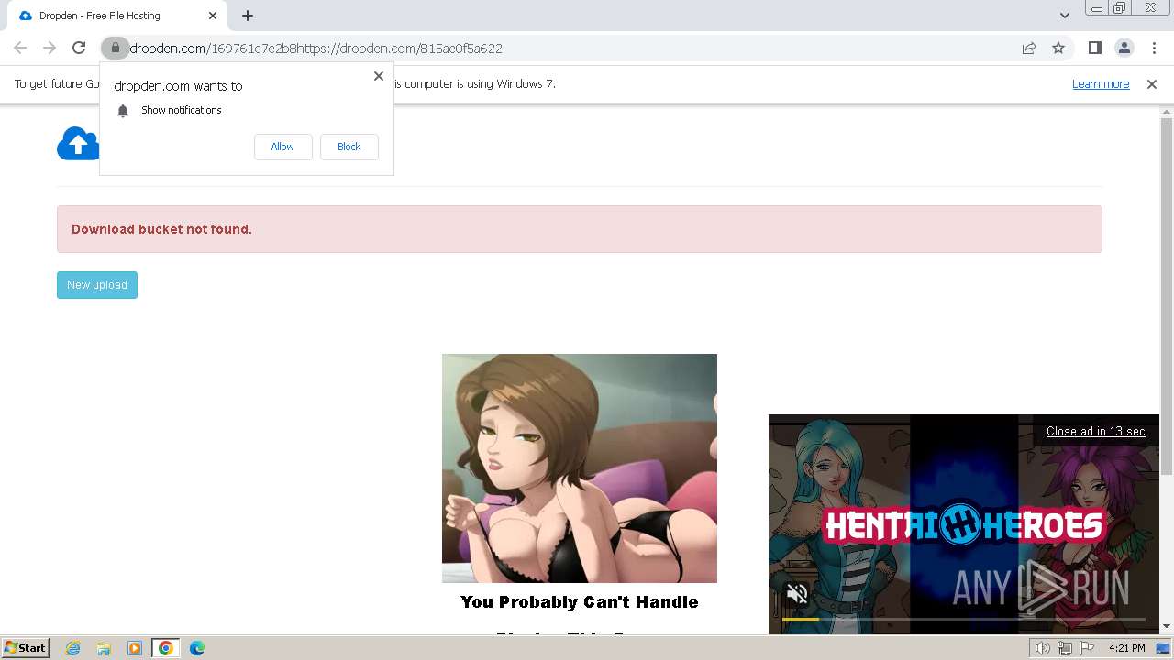Click the 'Close ad in 13 sec' link

[1095, 431]
